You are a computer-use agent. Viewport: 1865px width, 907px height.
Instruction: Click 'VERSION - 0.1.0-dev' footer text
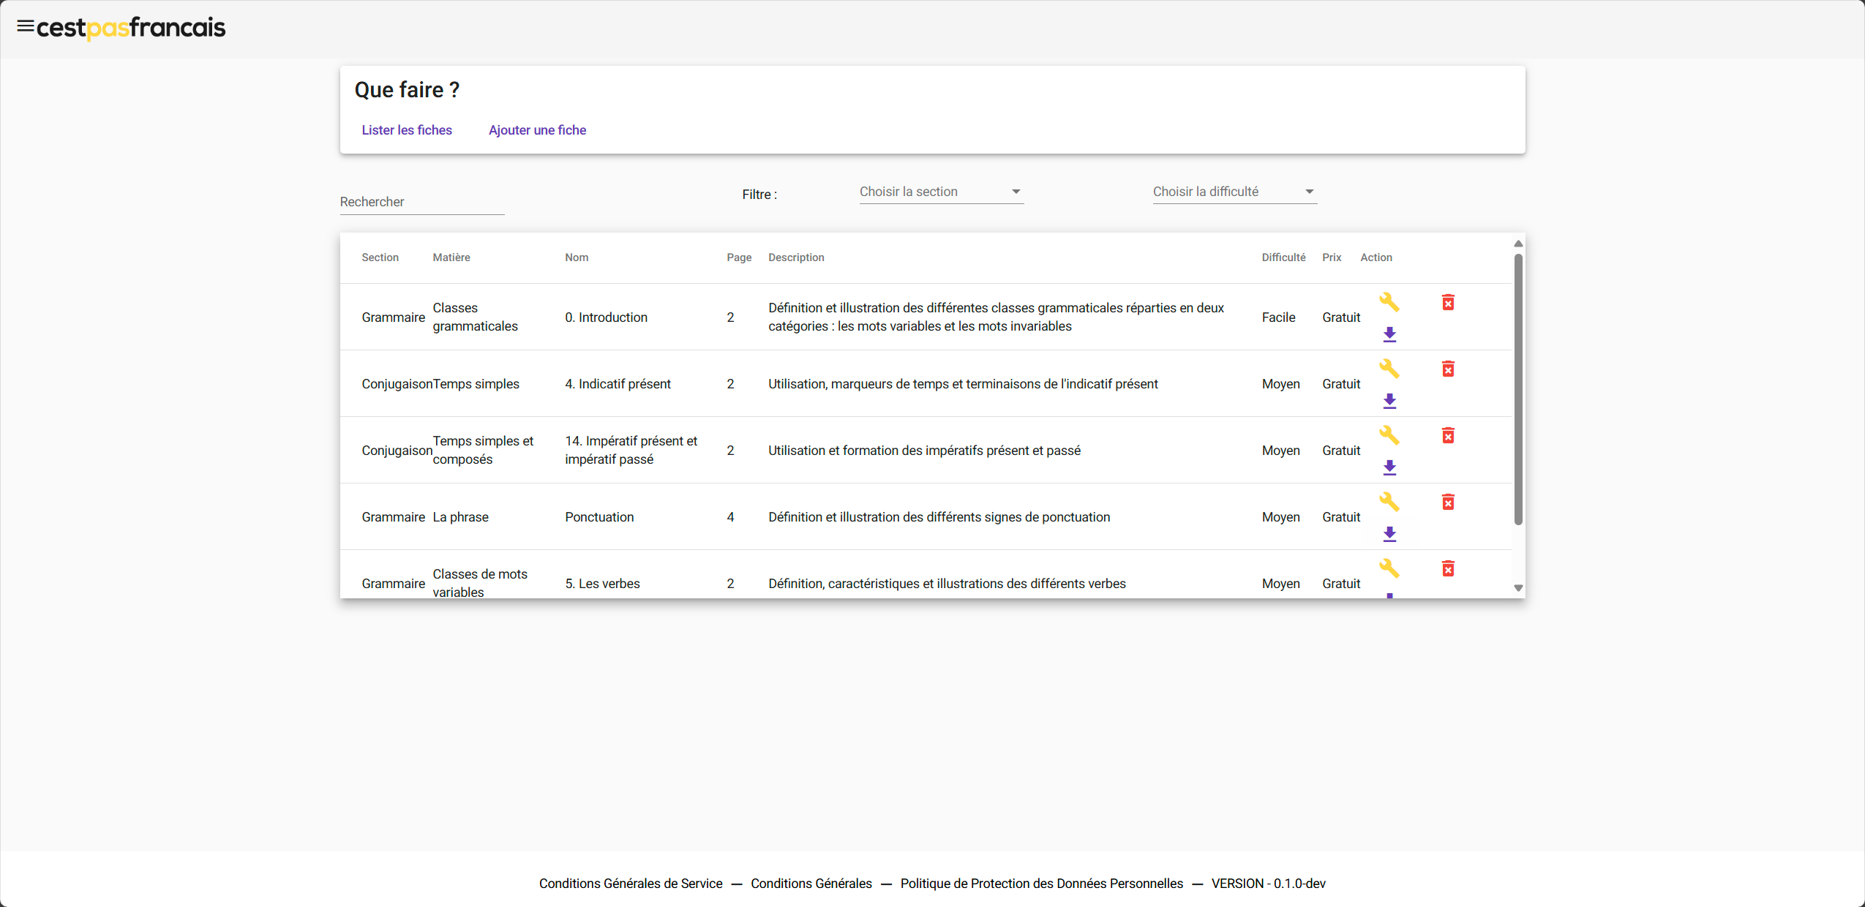(1268, 884)
